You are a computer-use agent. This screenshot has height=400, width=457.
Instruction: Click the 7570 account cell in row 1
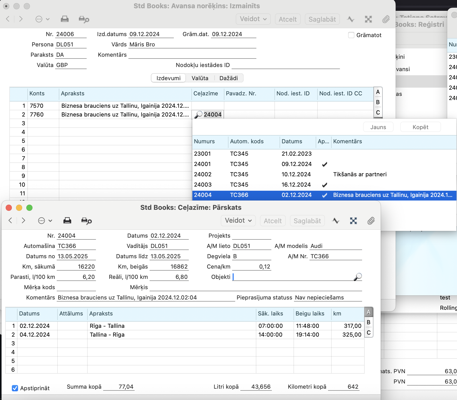tap(43, 106)
